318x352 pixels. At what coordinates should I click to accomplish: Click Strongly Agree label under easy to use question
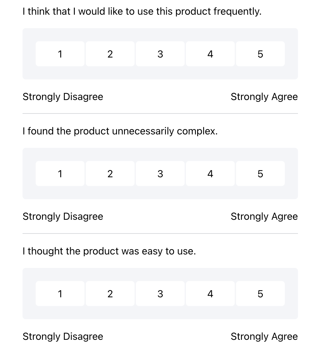click(x=264, y=336)
